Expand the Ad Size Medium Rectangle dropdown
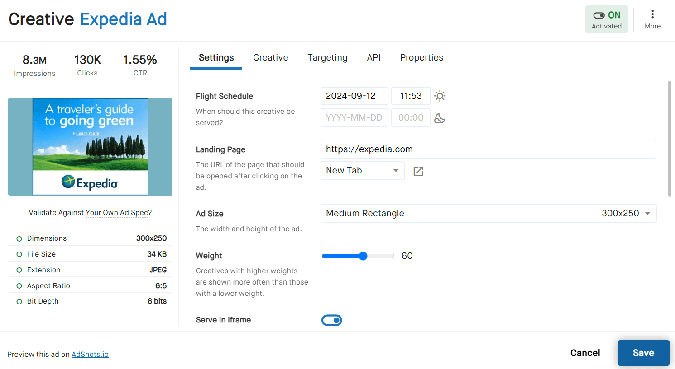This screenshot has height=369, width=675. coord(488,214)
